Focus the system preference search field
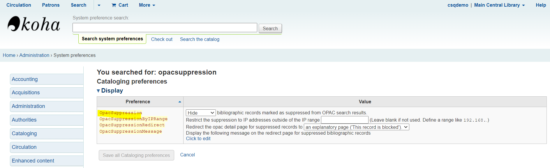Image resolution: width=550 pixels, height=168 pixels. pos(165,28)
